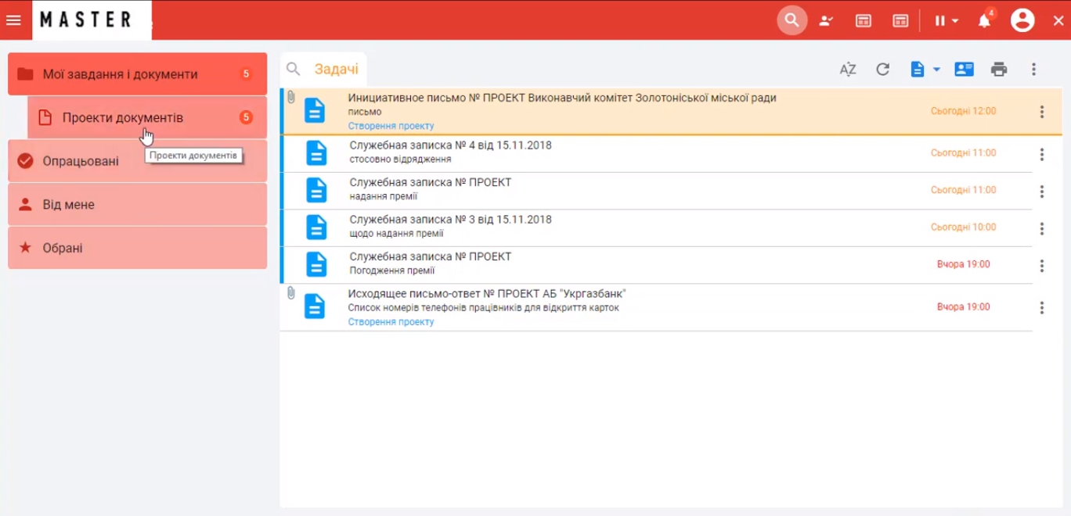The width and height of the screenshot is (1071, 516).
Task: Click subtitle щодо надання премії
Action: (396, 234)
